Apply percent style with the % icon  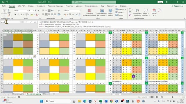(70, 14)
